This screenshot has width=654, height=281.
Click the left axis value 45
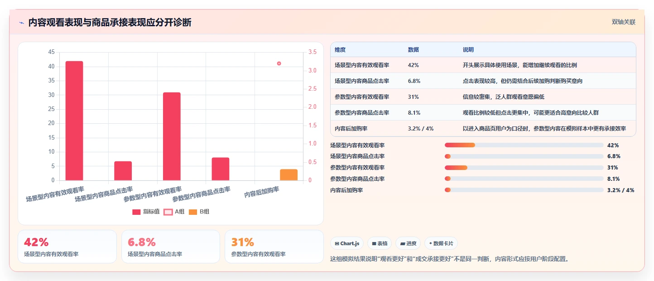point(51,53)
